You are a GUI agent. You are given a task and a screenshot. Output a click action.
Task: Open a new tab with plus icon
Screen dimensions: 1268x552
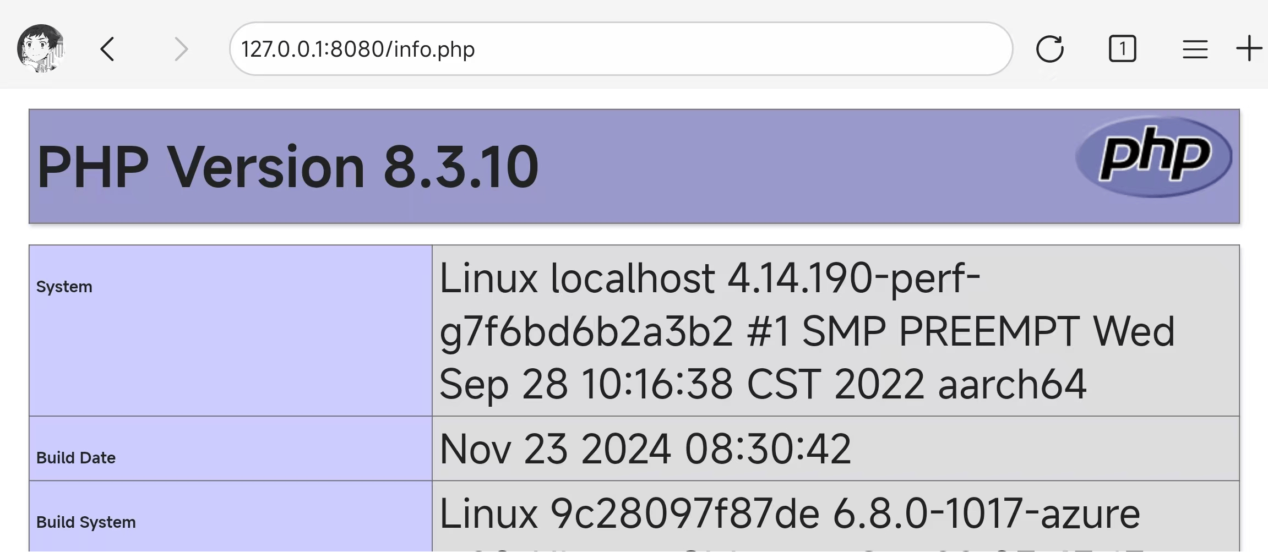click(x=1249, y=49)
